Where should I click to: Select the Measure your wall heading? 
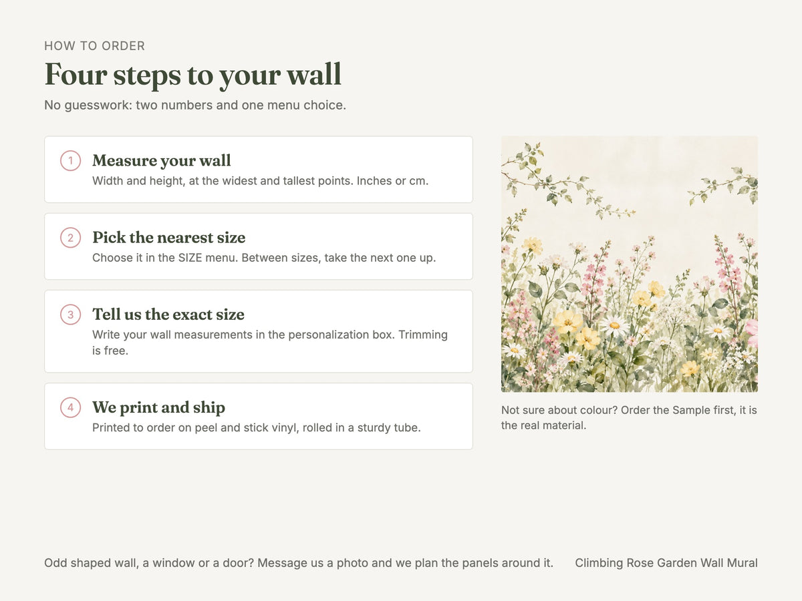coord(162,161)
